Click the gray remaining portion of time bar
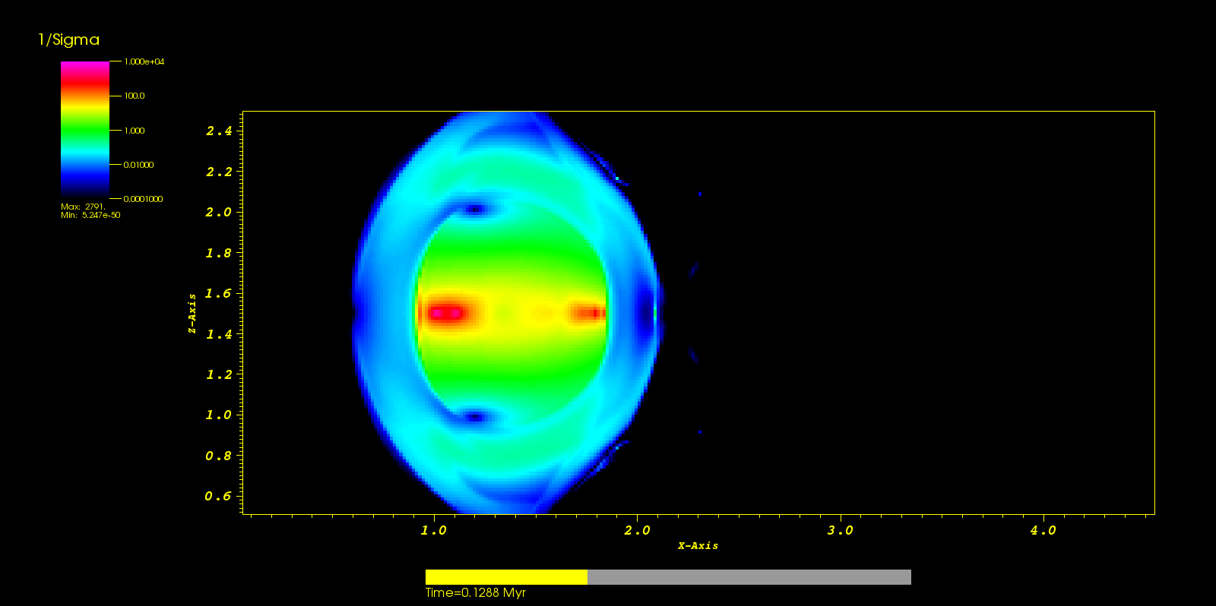Screen dimensions: 1216x606 (749, 577)
